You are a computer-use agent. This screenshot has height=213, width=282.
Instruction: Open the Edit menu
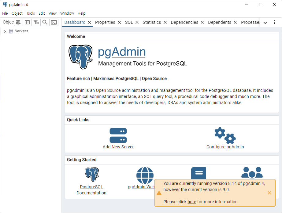42,13
